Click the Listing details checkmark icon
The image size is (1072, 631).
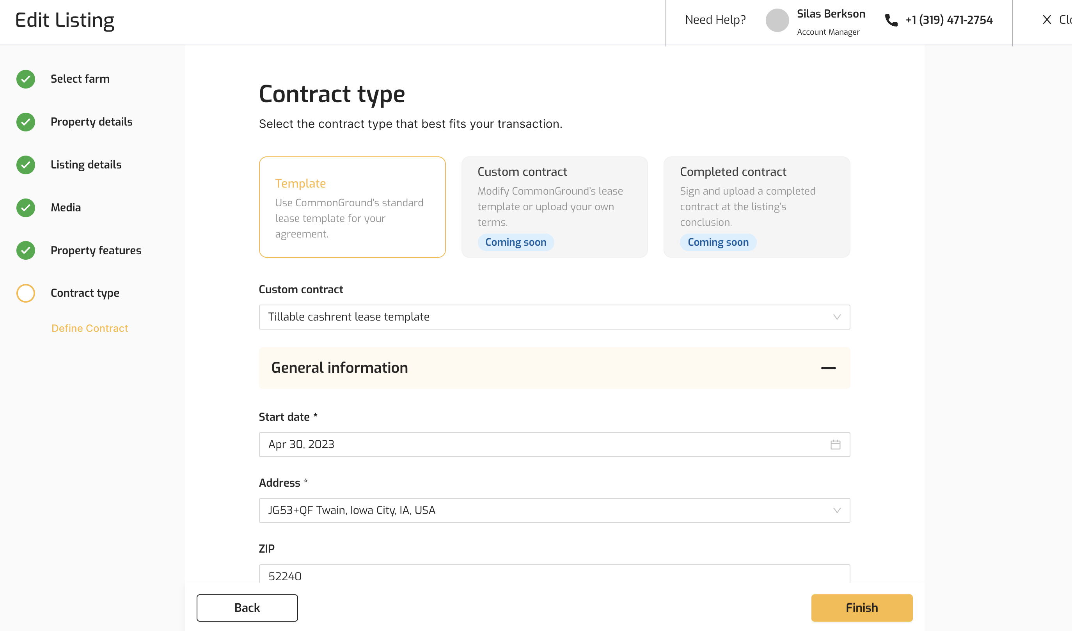pos(25,165)
